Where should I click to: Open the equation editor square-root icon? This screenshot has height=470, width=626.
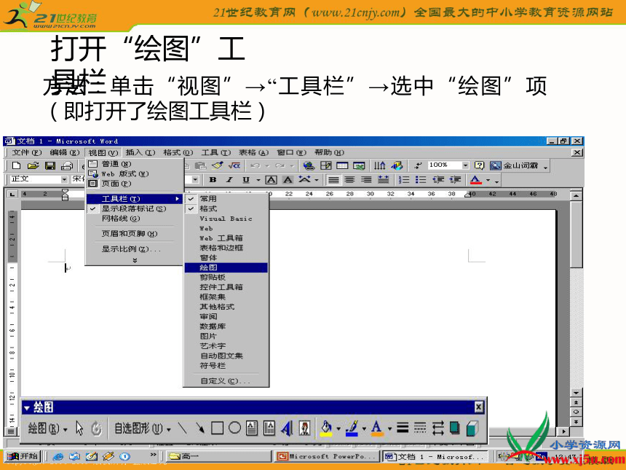234,165
